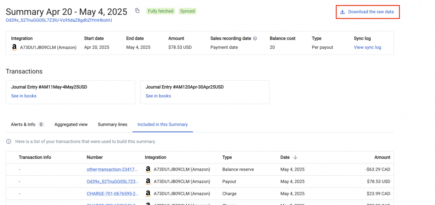This screenshot has height=205, width=435.
Task: Open the Summary lines tab
Action: point(112,124)
